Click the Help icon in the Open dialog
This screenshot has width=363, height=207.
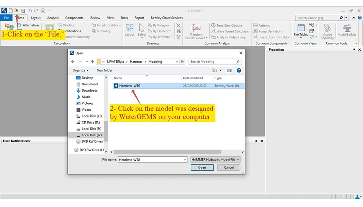pos(239,70)
